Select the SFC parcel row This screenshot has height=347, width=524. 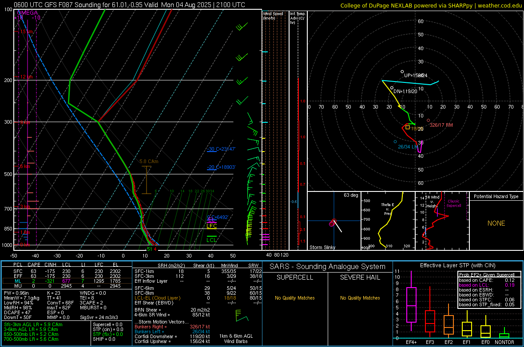(x=67, y=271)
